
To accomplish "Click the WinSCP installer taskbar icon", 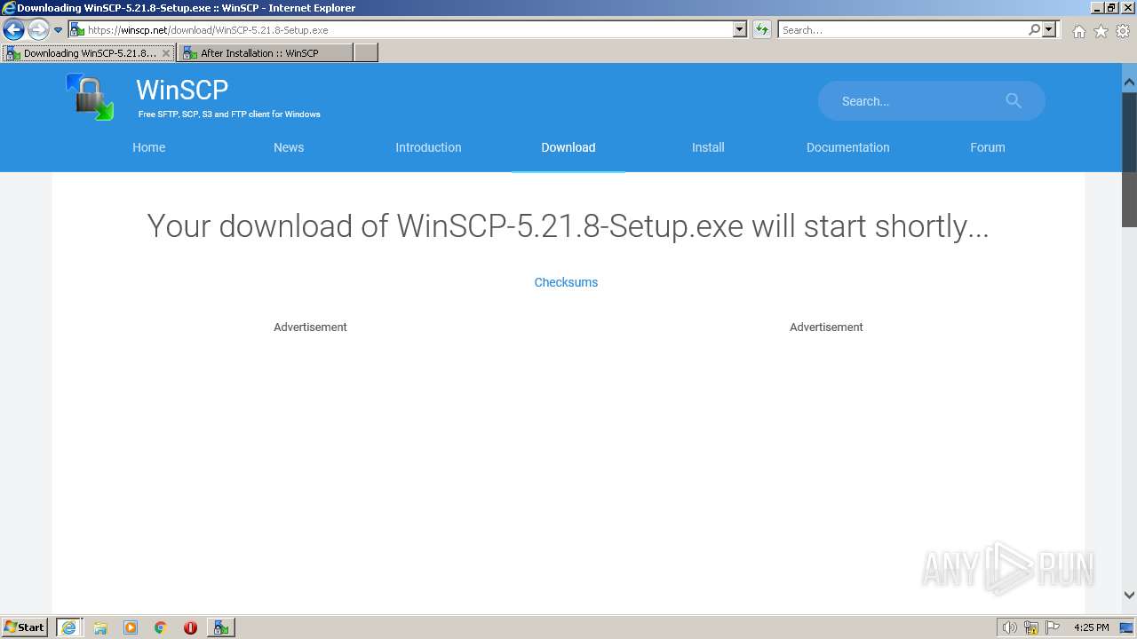I will pyautogui.click(x=221, y=627).
